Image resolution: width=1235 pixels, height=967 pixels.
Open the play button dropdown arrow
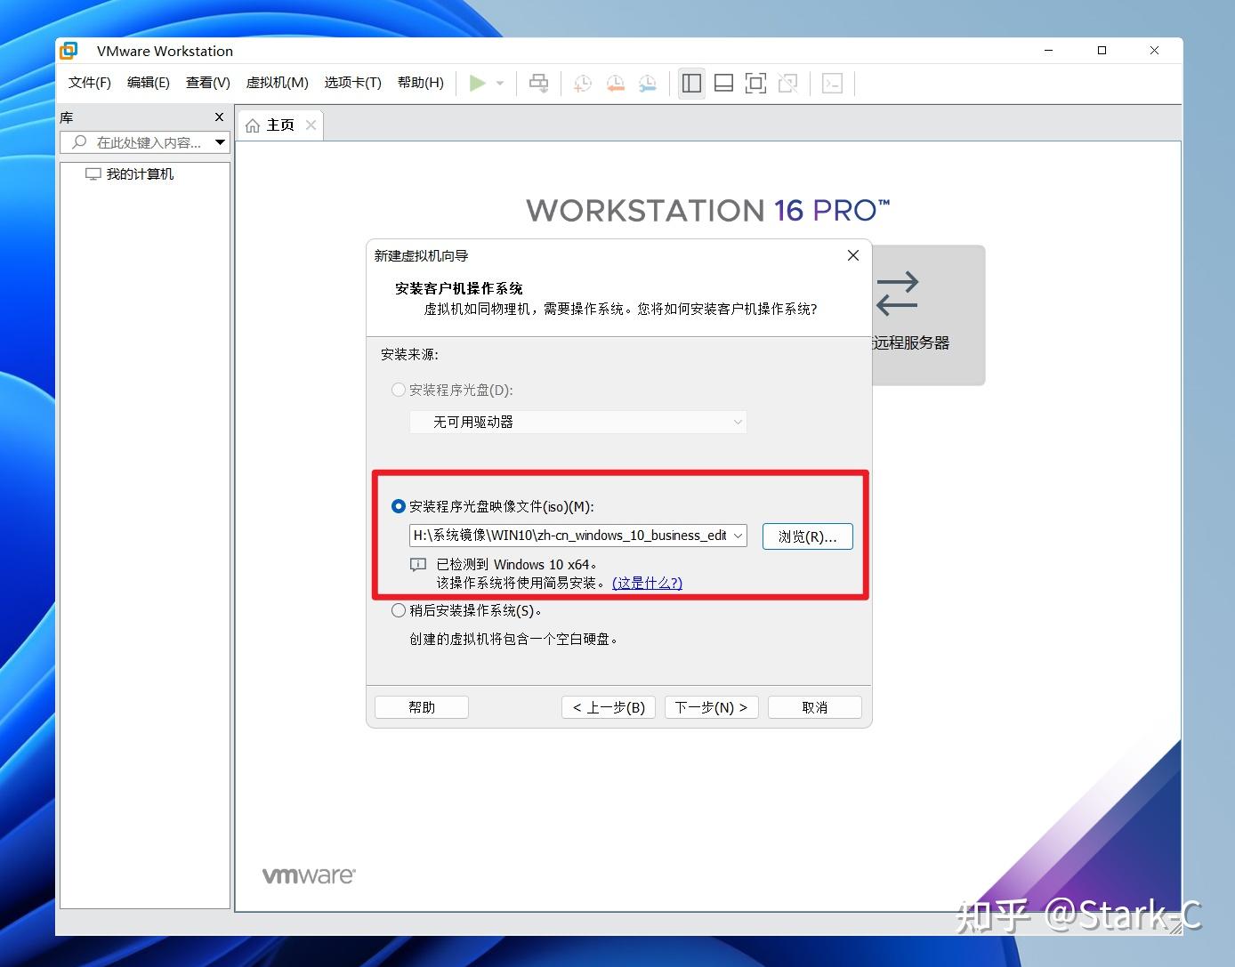(500, 83)
